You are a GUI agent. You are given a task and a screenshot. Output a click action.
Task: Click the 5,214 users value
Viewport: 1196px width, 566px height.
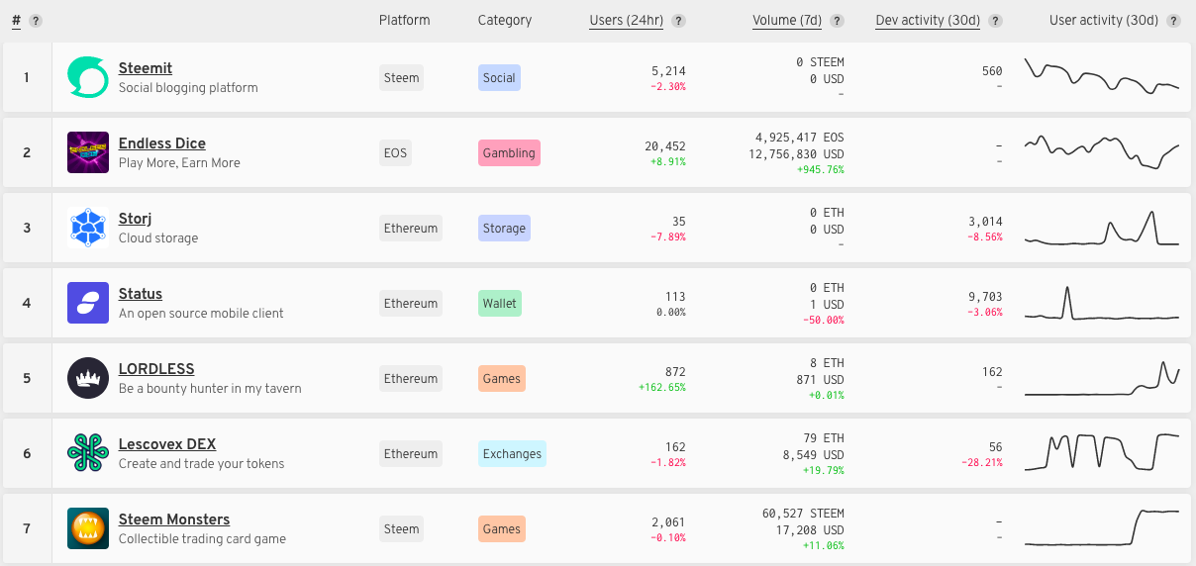[668, 71]
